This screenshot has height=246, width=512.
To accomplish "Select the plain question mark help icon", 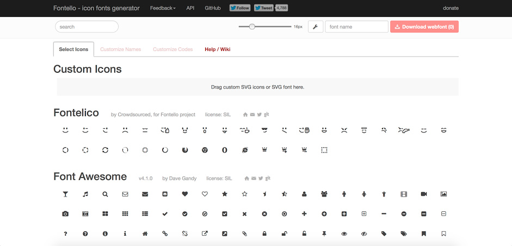I will [x=65, y=234].
